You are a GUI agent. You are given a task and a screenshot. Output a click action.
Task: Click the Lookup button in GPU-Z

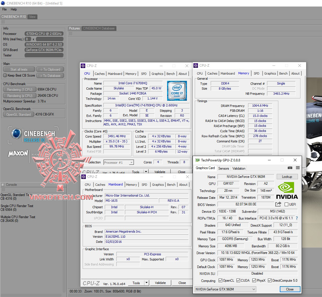(x=287, y=177)
